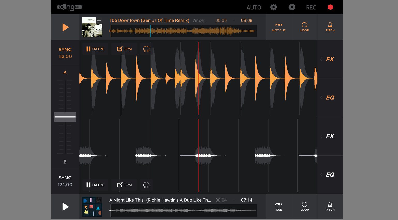Expand orange FX panel for deck A
The height and width of the screenshot is (220, 398).
pos(330,59)
